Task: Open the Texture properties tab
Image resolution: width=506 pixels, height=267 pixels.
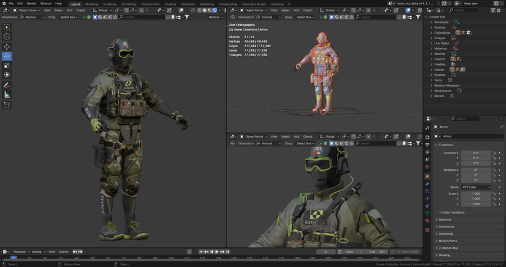Action: point(427,230)
